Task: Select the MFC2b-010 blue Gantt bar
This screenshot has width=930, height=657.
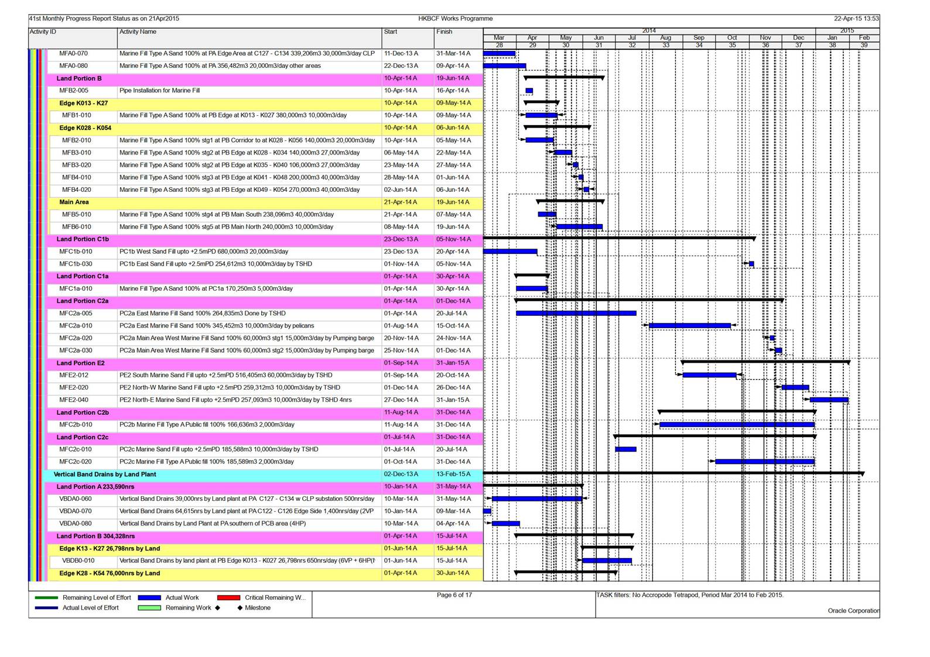Action: 737,425
